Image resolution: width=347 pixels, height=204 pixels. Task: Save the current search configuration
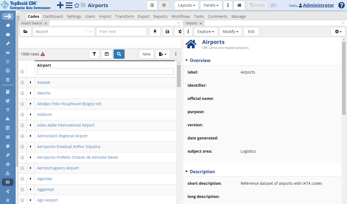point(167,32)
